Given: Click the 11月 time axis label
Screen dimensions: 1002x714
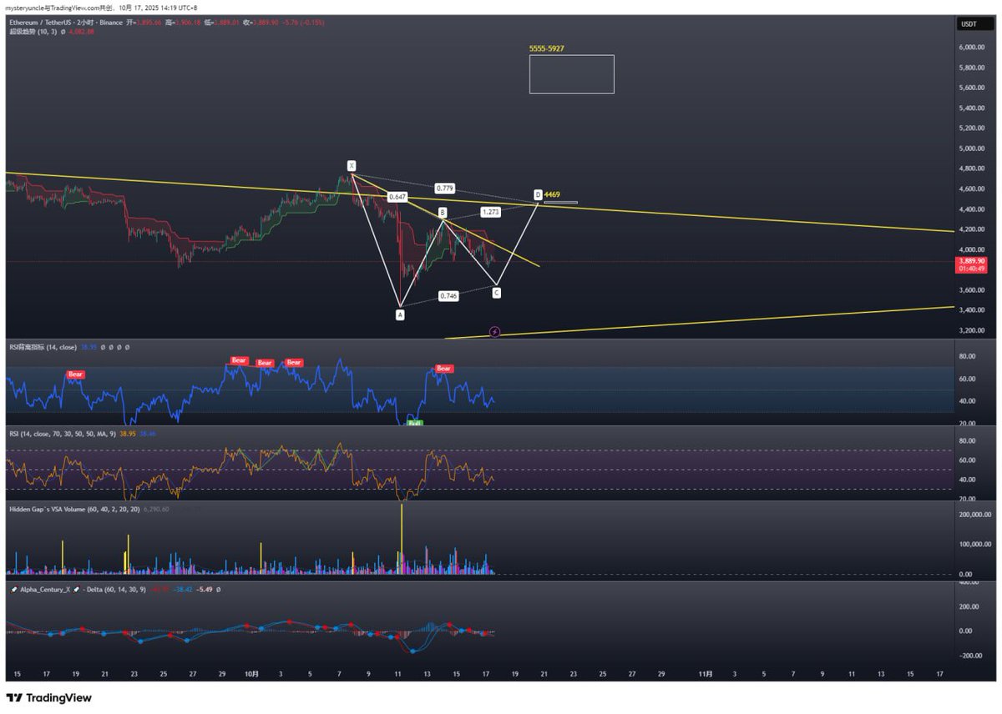Looking at the screenshot, I should coord(706,673).
